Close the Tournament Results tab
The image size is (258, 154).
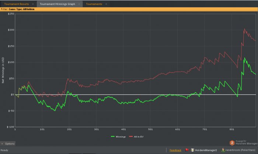click(x=33, y=4)
